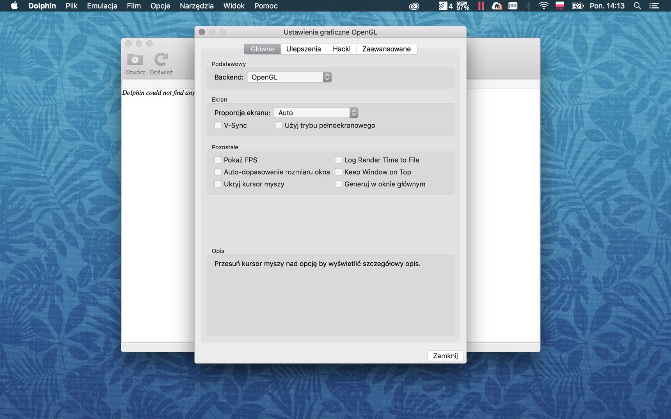
Task: Click the Bluetooth menu bar icon
Action: [x=528, y=5]
